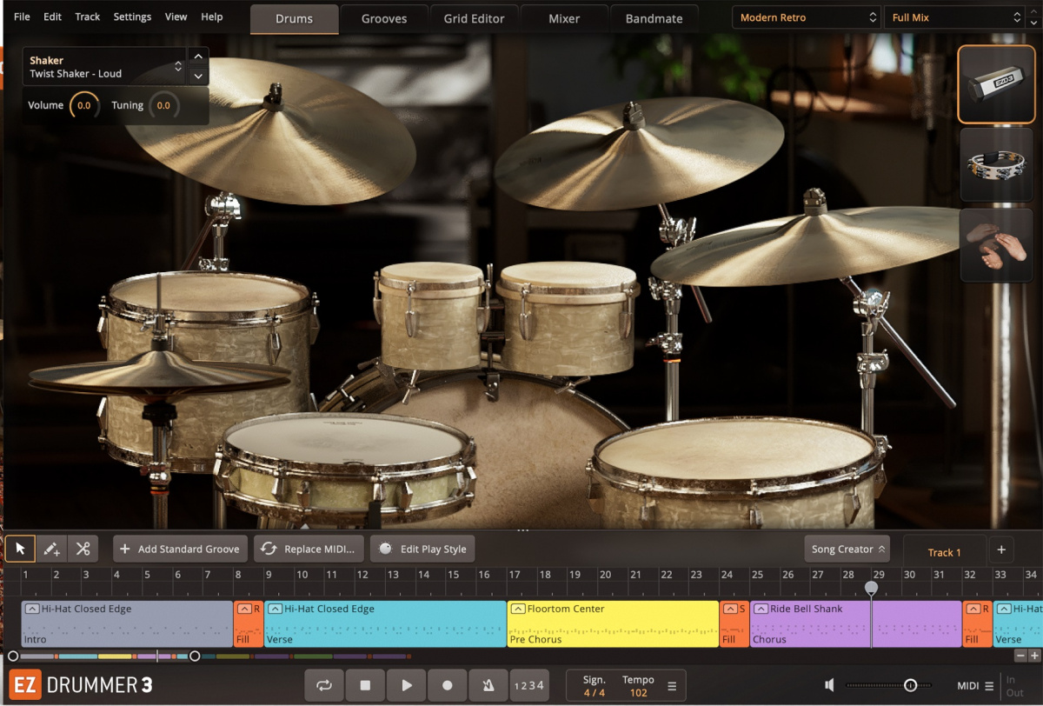This screenshot has width=1043, height=706.
Task: Select the arrow selection tool
Action: coord(20,549)
